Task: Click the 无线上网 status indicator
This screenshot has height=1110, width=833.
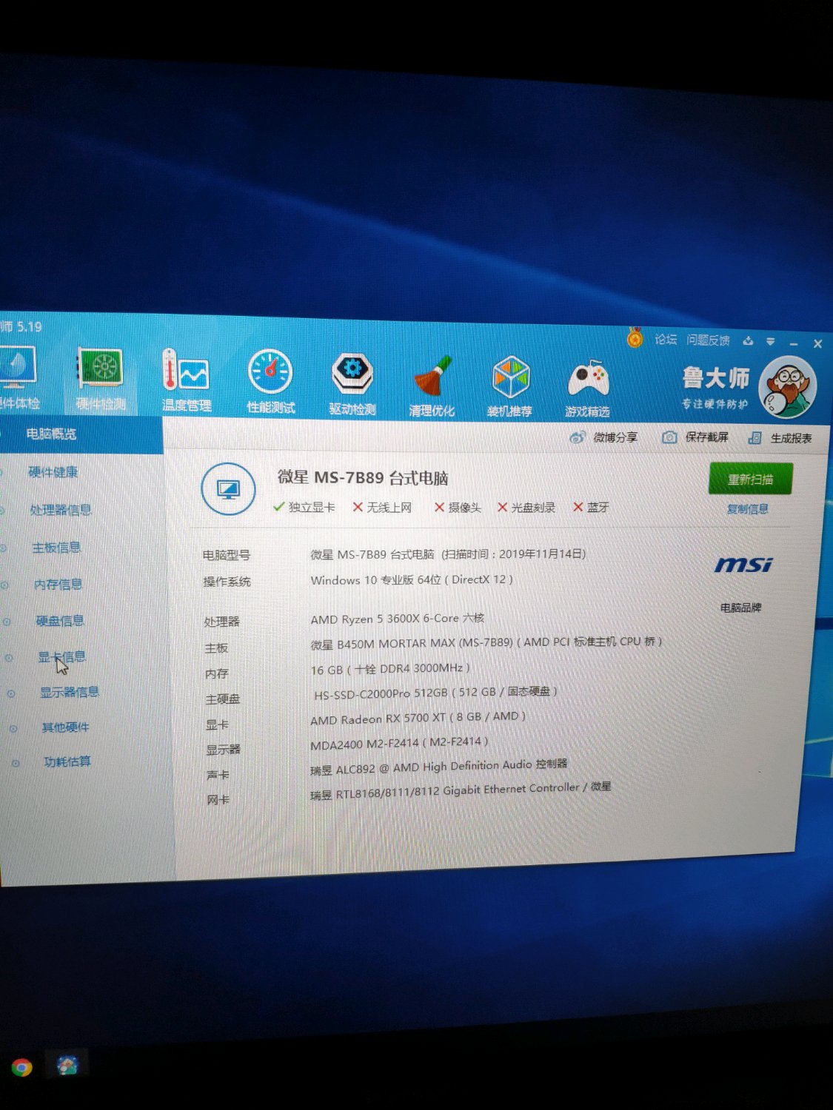Action: (x=382, y=507)
